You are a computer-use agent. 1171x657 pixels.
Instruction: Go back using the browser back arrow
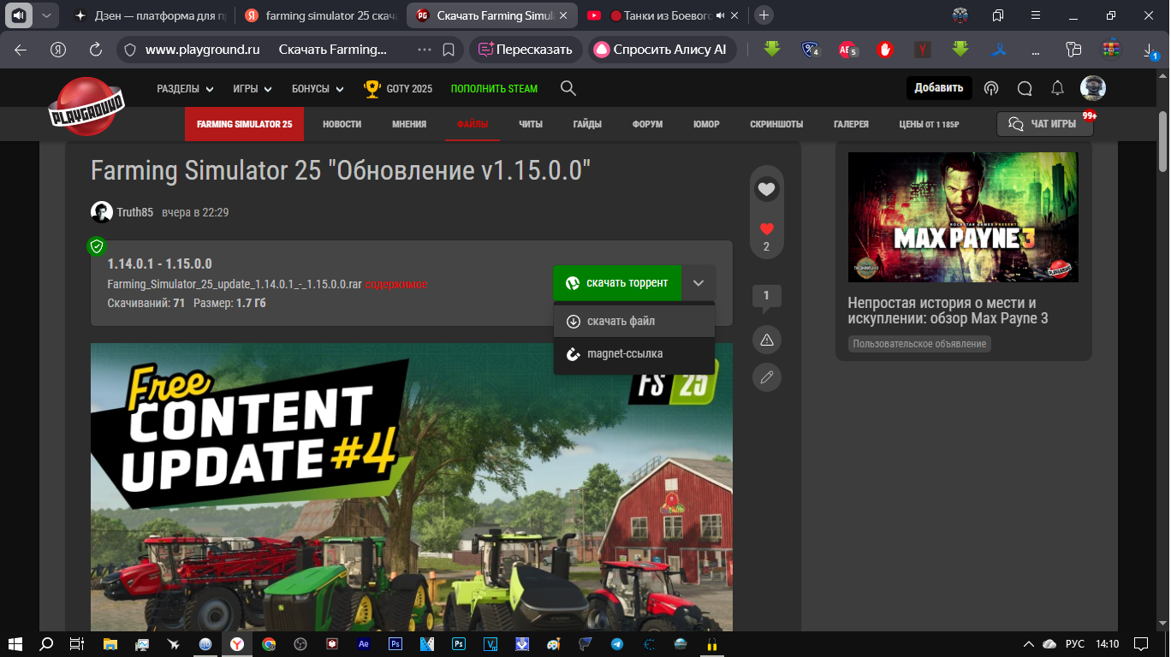click(x=21, y=50)
